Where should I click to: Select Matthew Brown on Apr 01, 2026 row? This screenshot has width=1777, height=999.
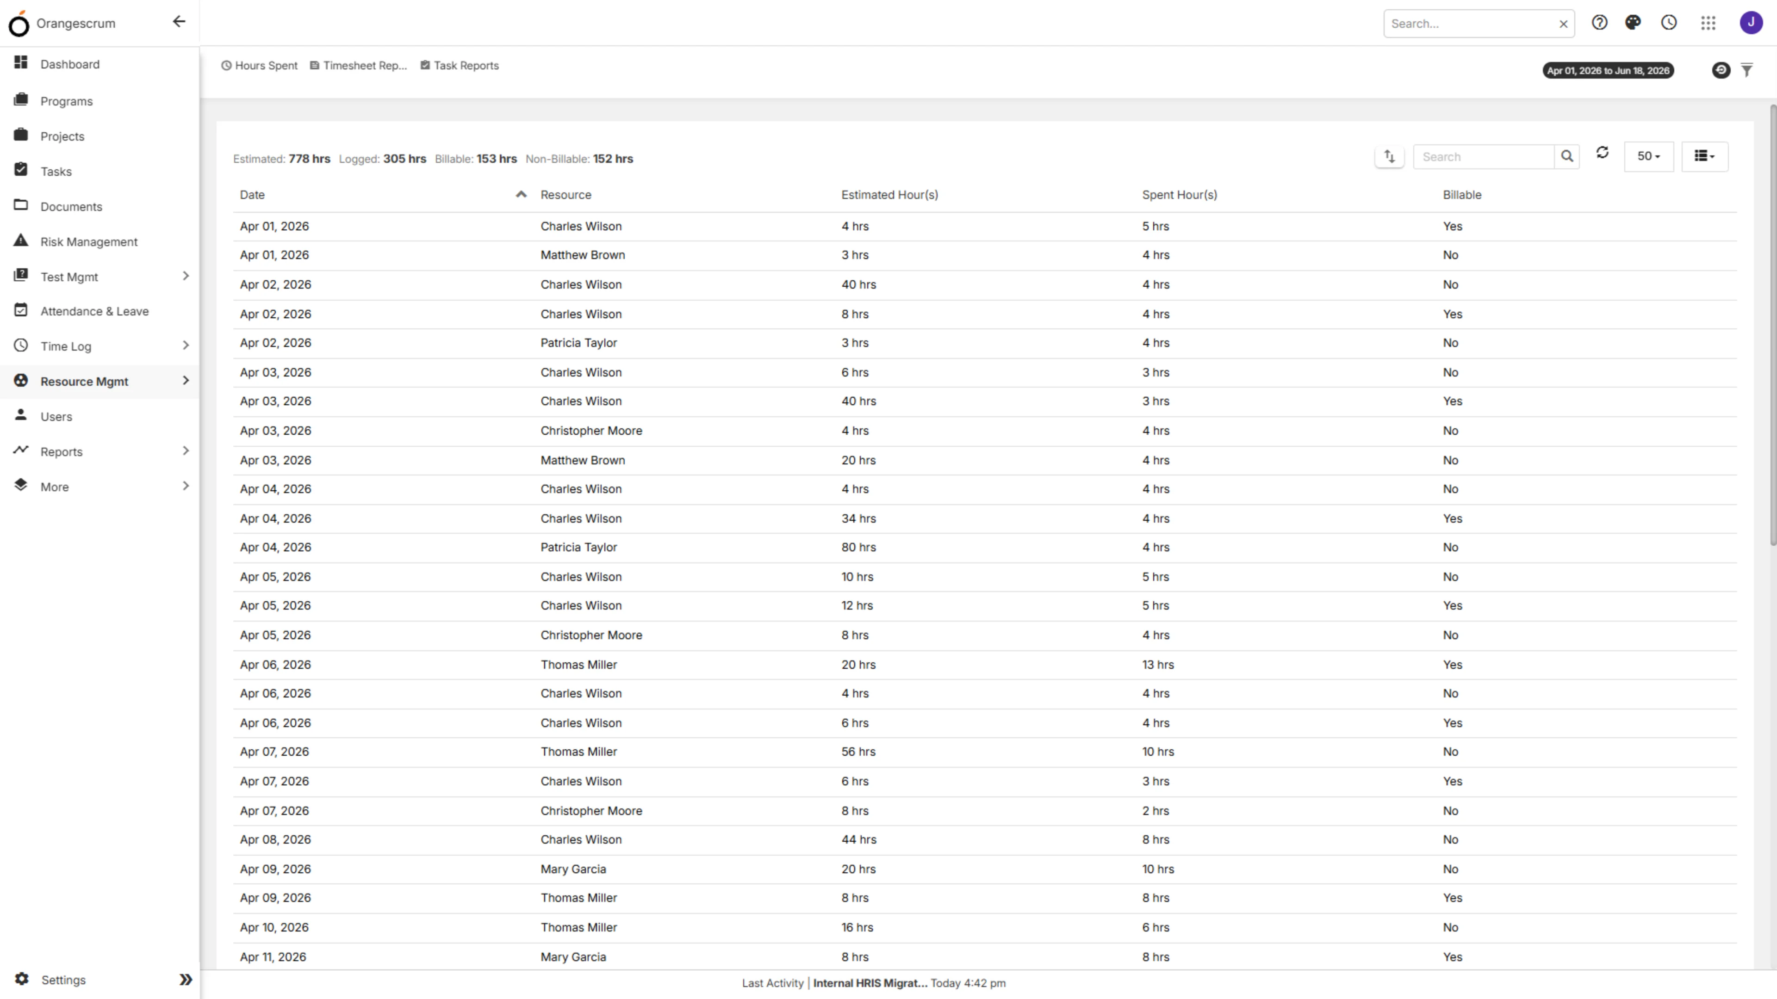click(x=582, y=254)
